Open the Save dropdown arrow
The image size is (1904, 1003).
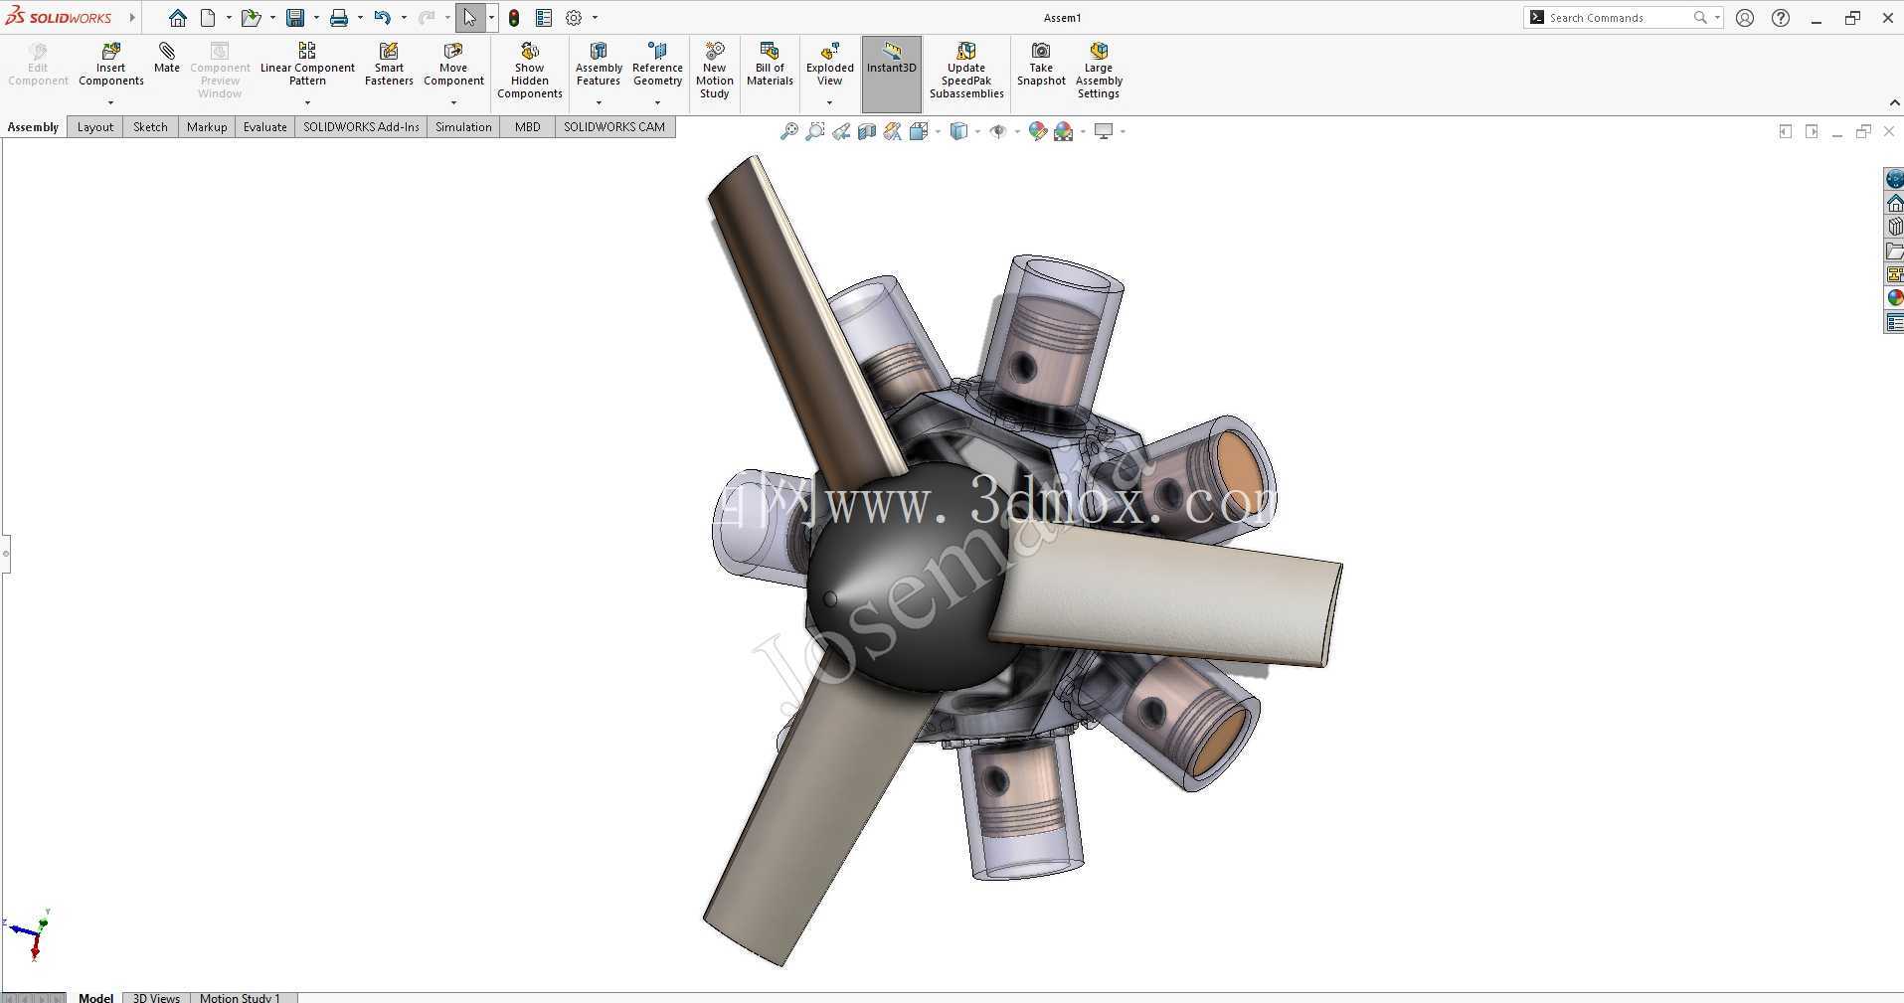click(316, 18)
